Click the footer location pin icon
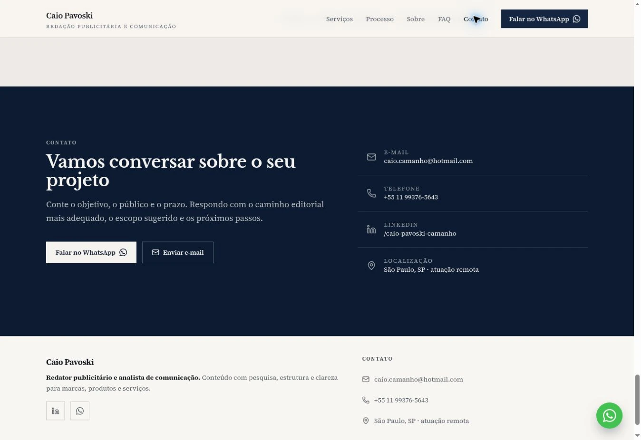Image resolution: width=641 pixels, height=440 pixels. tap(366, 421)
